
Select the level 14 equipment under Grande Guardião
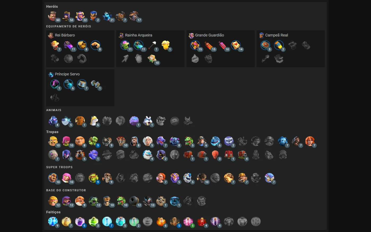pos(236,45)
